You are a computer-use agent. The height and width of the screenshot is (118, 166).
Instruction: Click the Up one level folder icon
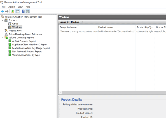(x=13, y=11)
